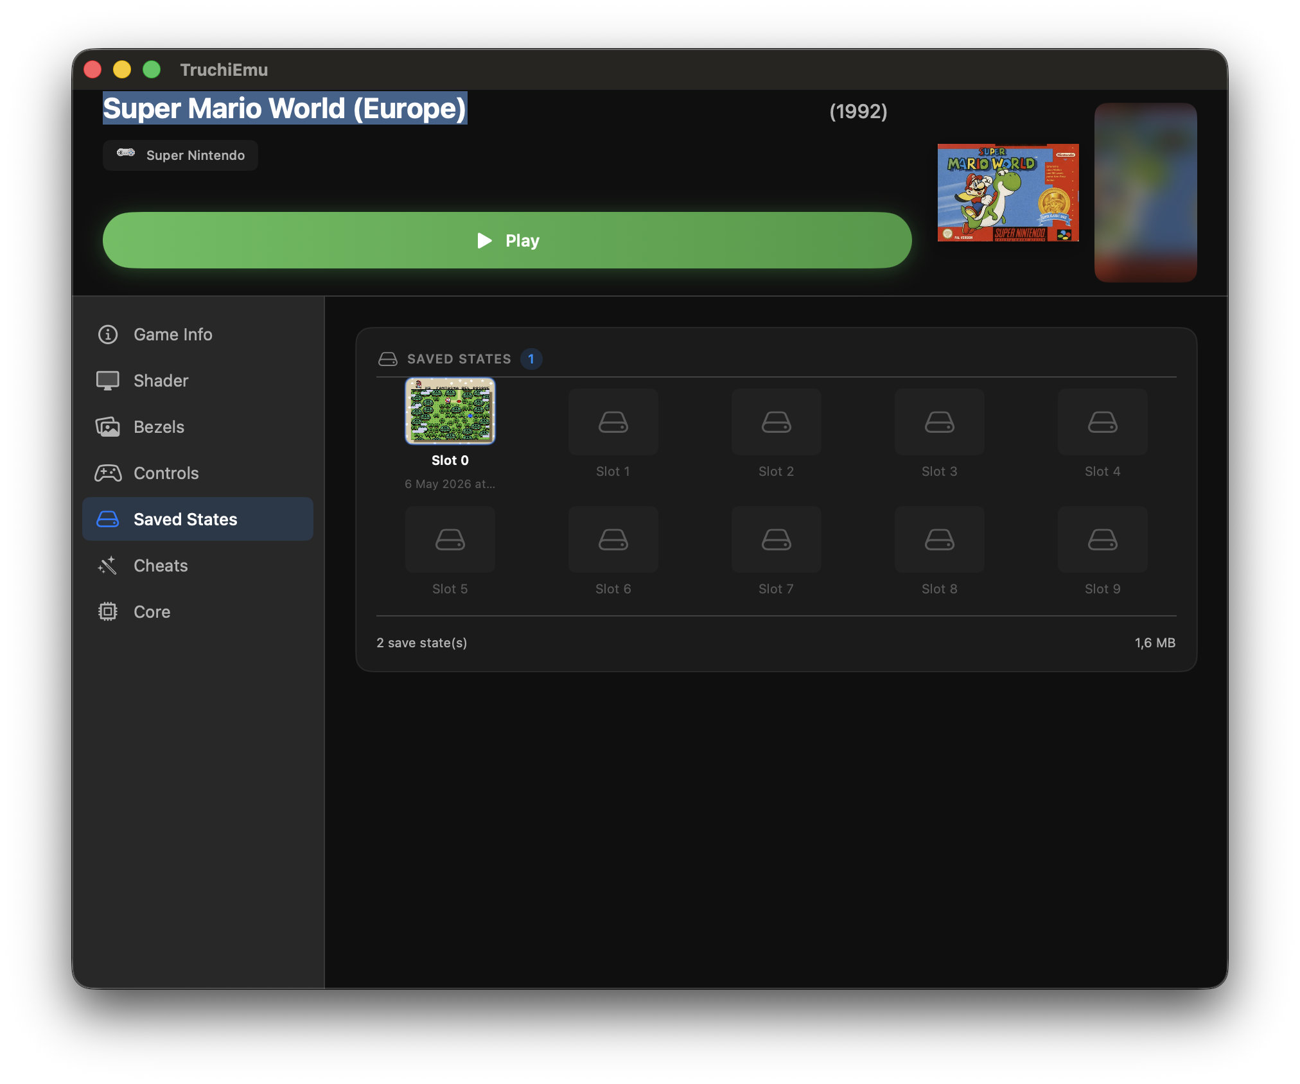
Task: Click the saved states count badge 1
Action: point(531,359)
